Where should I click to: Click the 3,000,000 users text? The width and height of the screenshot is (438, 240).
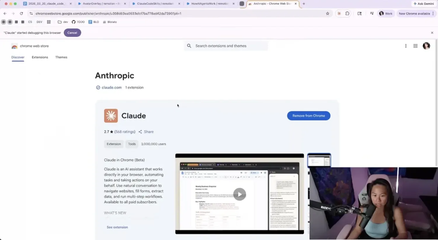coord(154,144)
